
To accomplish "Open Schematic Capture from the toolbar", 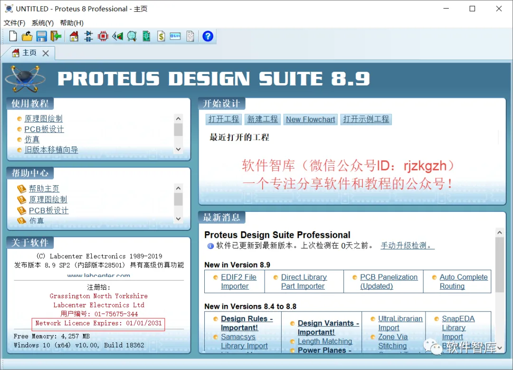I will click(x=88, y=36).
